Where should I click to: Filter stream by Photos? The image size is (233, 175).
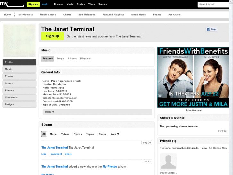coord(78,134)
